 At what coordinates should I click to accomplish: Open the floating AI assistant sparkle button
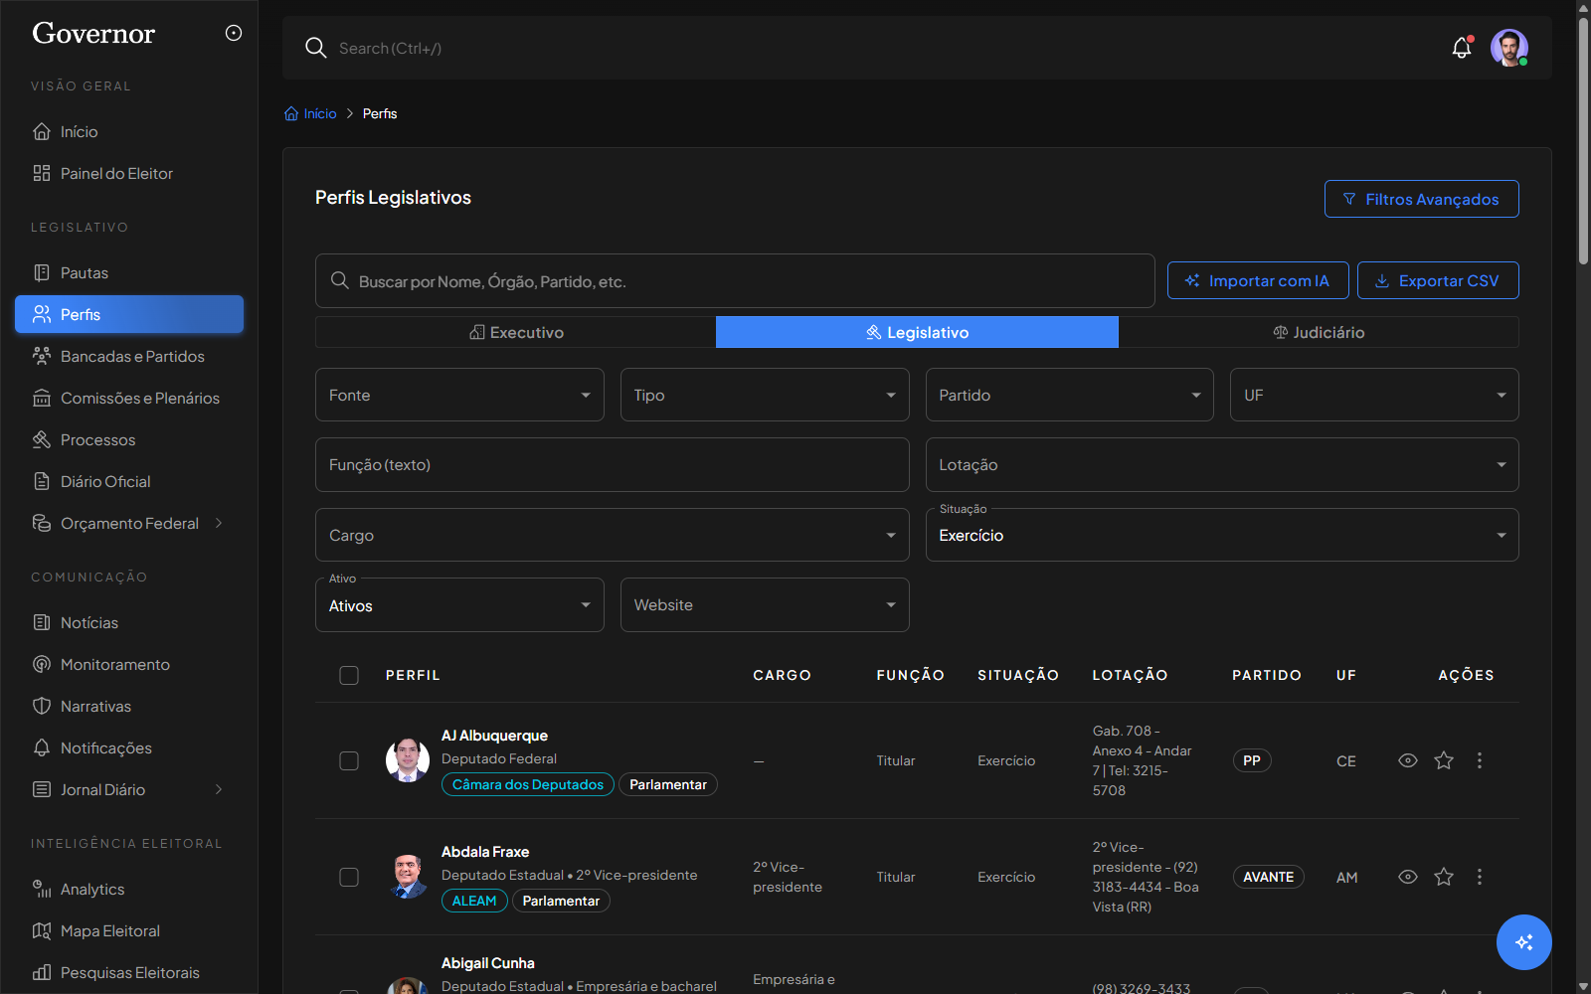(x=1523, y=941)
